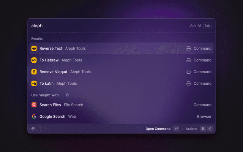Screen dimensions: 243x152
Task: Click the To Latin icon
Action: 34,84
